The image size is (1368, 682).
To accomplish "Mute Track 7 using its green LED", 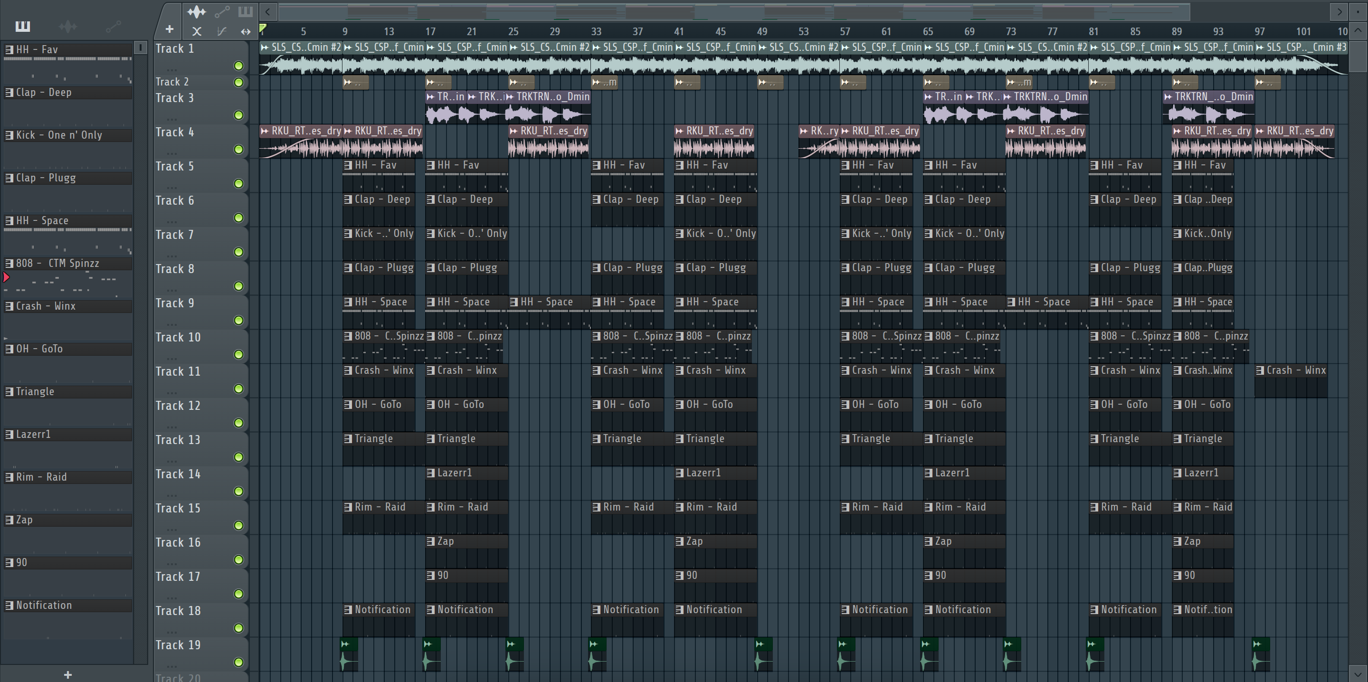I will [238, 252].
